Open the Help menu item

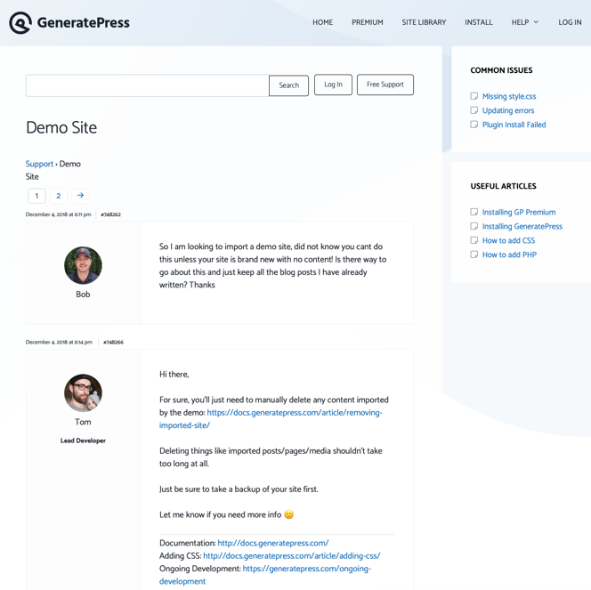(520, 22)
